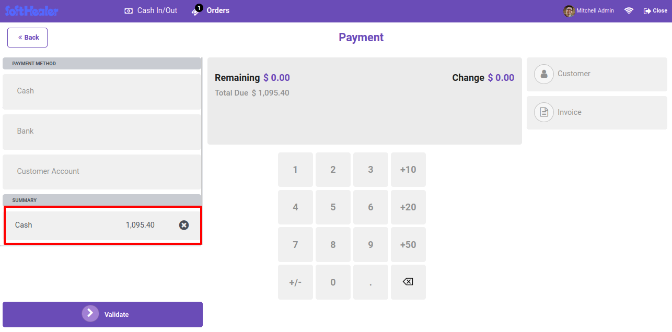The height and width of the screenshot is (332, 672).
Task: Add +50 to the amount
Action: [x=408, y=244]
